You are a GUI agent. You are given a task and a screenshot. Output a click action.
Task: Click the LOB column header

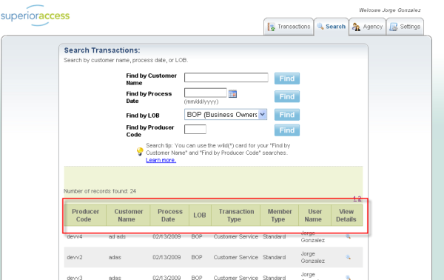200,216
